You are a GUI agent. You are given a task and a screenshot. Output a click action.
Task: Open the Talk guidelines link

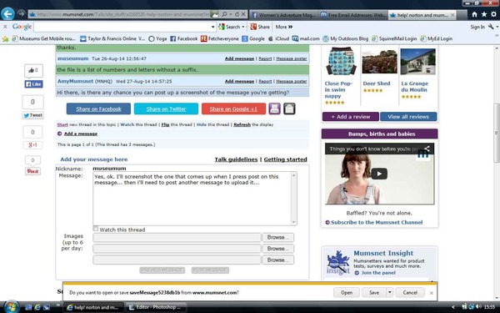(x=236, y=159)
